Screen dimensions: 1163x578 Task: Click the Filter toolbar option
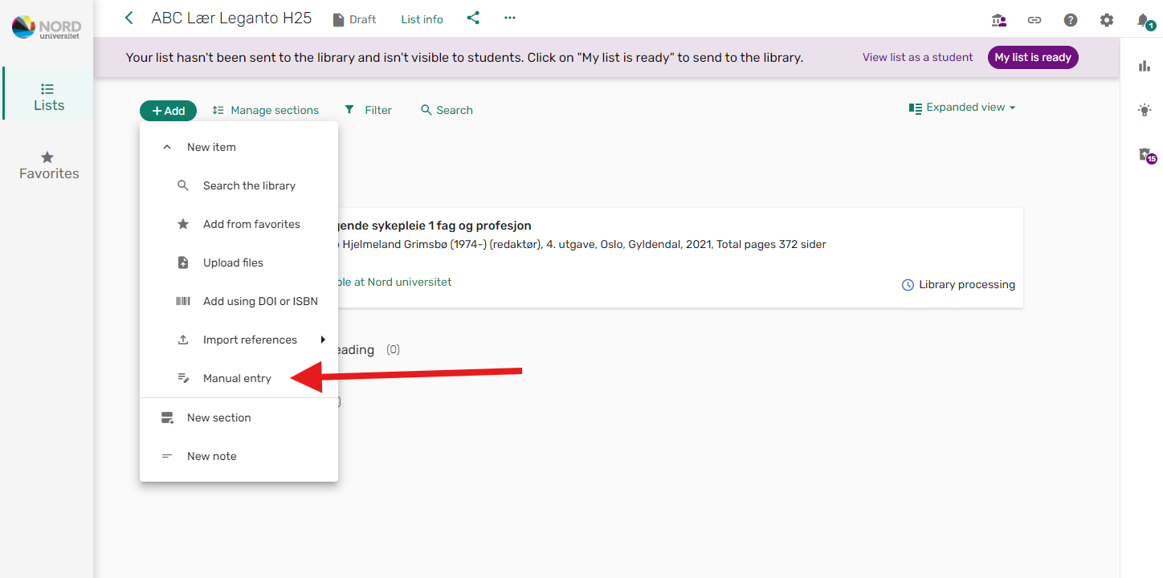click(x=368, y=110)
